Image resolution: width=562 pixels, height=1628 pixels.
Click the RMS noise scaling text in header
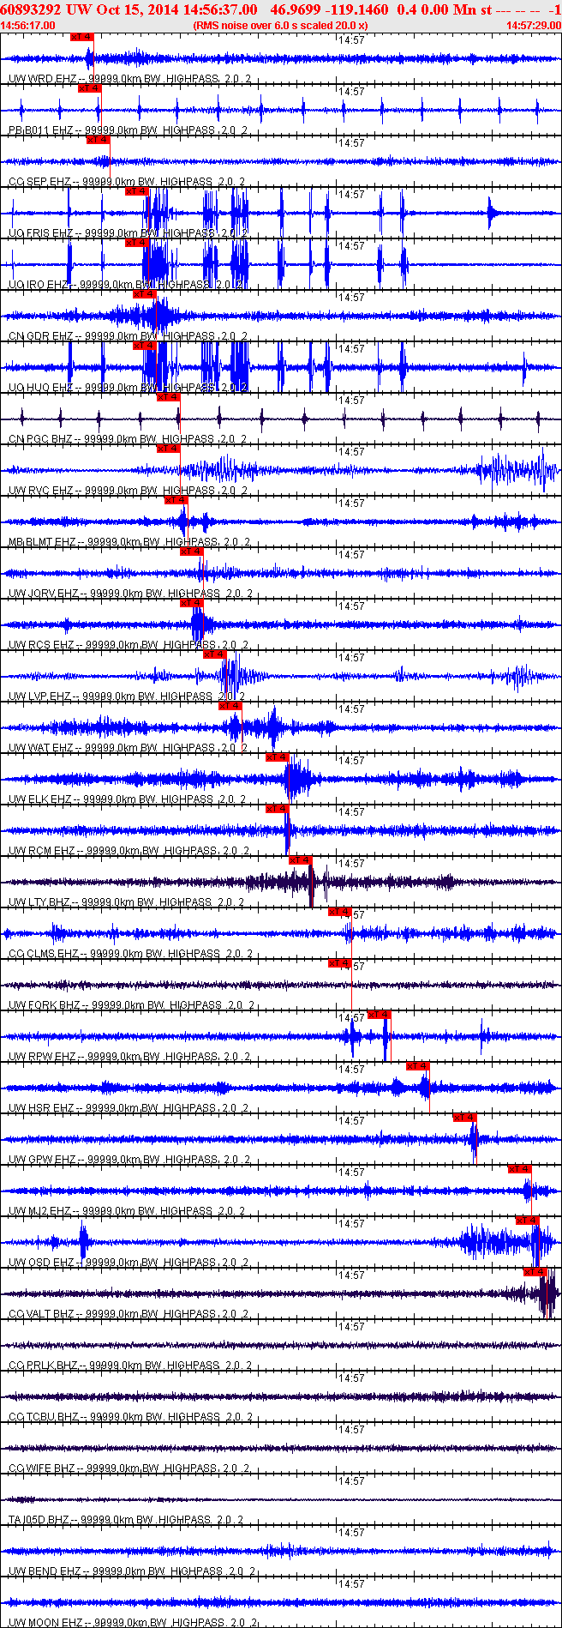coord(281,26)
